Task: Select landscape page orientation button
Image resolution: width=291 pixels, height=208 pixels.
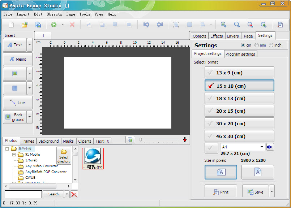Action: [221, 172]
